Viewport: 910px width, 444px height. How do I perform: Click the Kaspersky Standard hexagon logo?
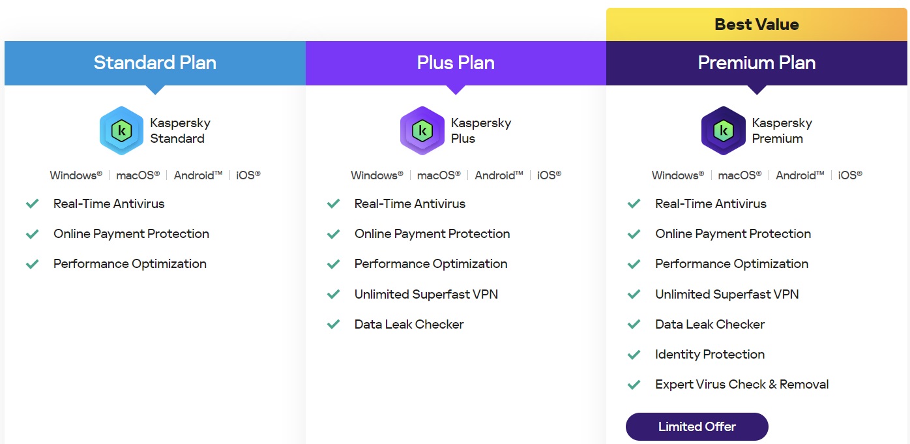121,130
